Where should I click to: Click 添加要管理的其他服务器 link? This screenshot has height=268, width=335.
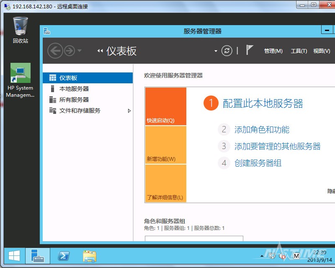(x=277, y=146)
